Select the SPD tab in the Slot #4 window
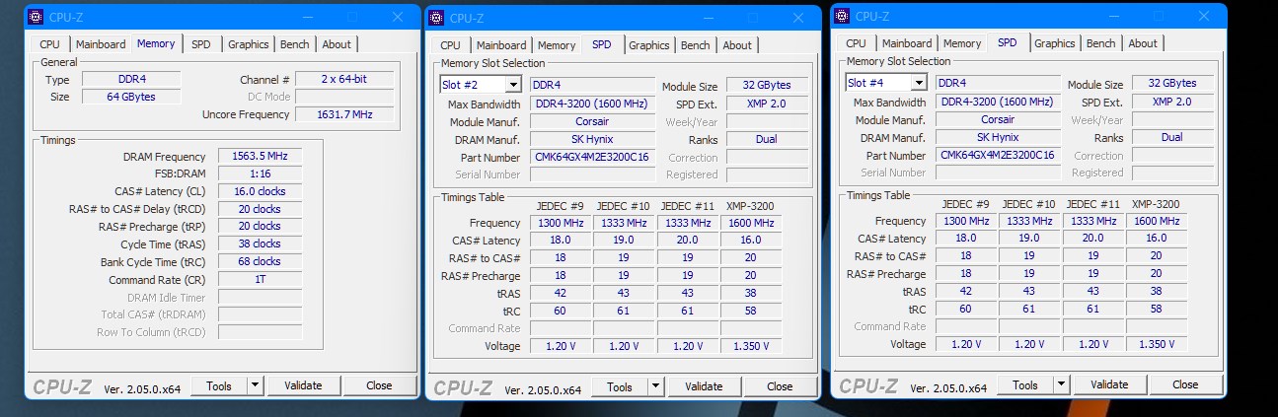1278x417 pixels. [1008, 42]
